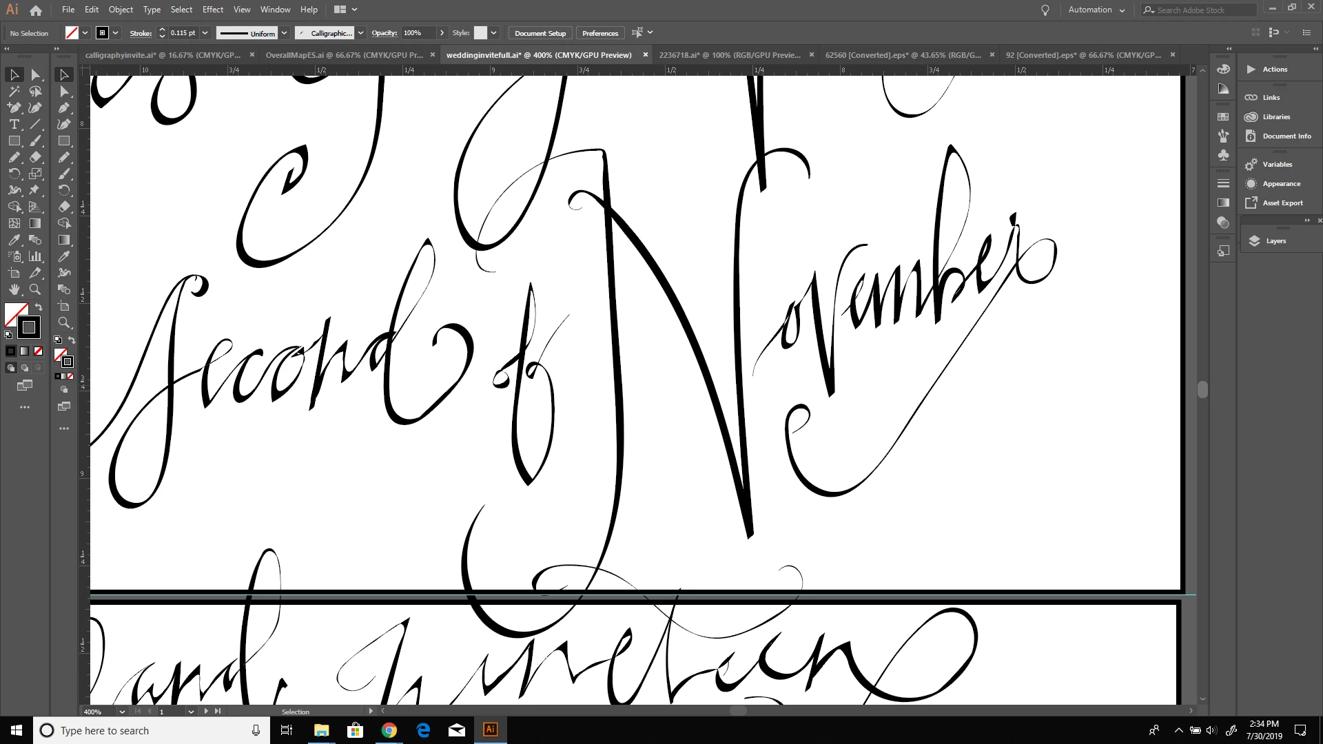
Task: Open the Brushes panel icon
Action: (x=1223, y=136)
